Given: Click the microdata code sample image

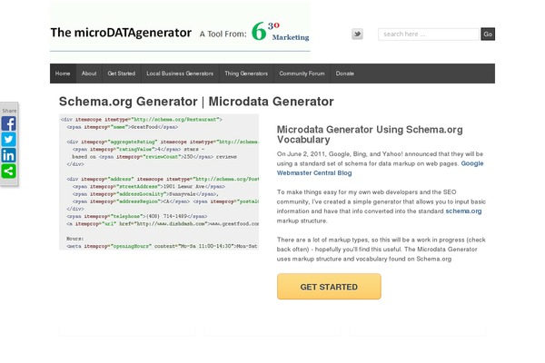Looking at the screenshot, I should (159, 181).
